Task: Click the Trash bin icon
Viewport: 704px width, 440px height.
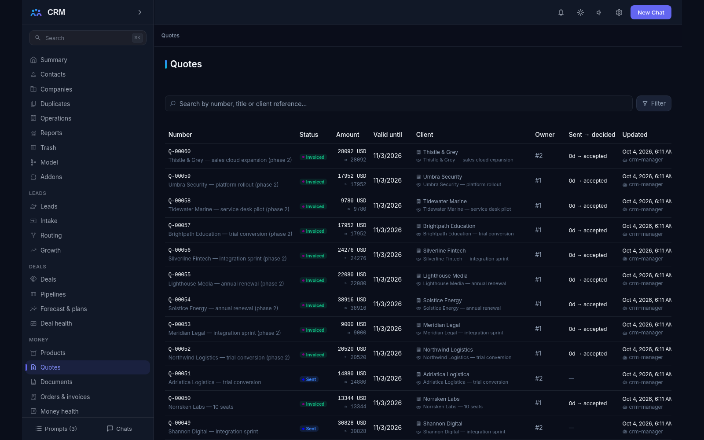Action: pyautogui.click(x=33, y=147)
